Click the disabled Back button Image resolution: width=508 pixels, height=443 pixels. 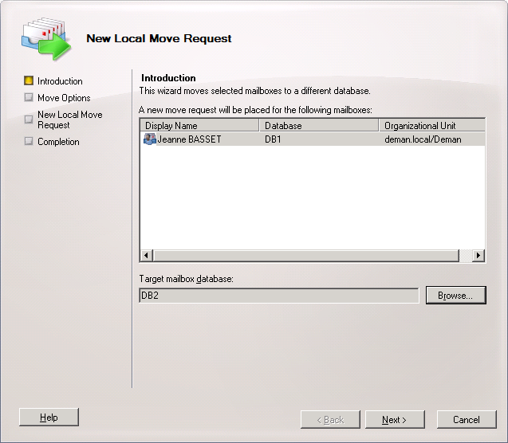point(330,419)
